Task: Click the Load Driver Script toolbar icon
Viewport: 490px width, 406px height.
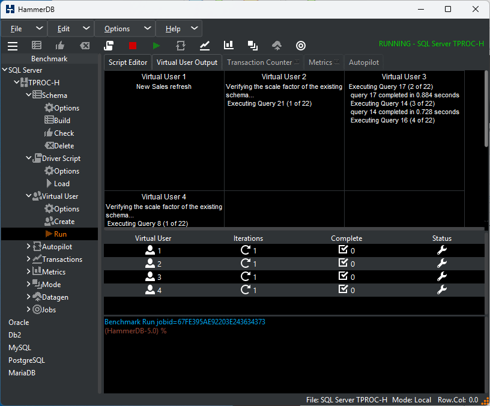Action: [x=109, y=46]
